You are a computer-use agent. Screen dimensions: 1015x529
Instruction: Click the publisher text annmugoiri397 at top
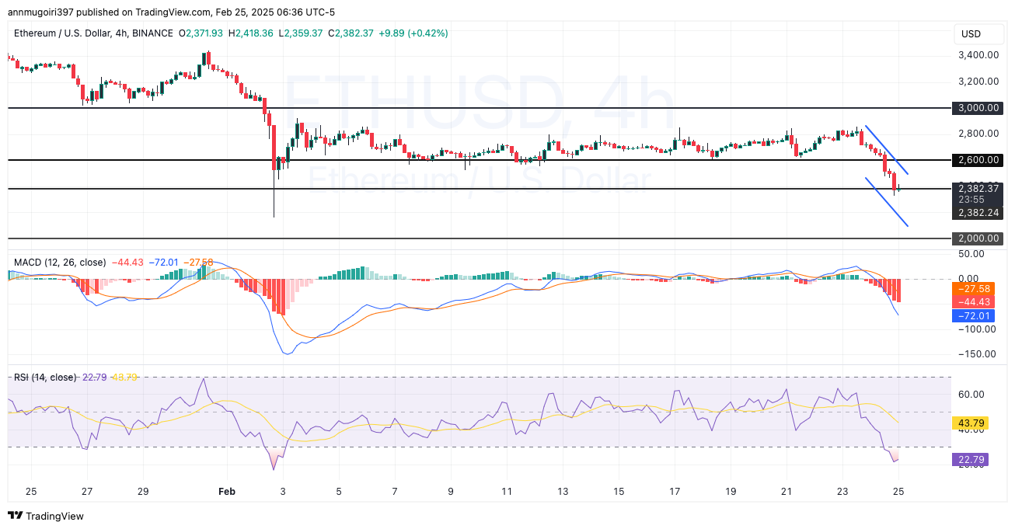[41, 12]
